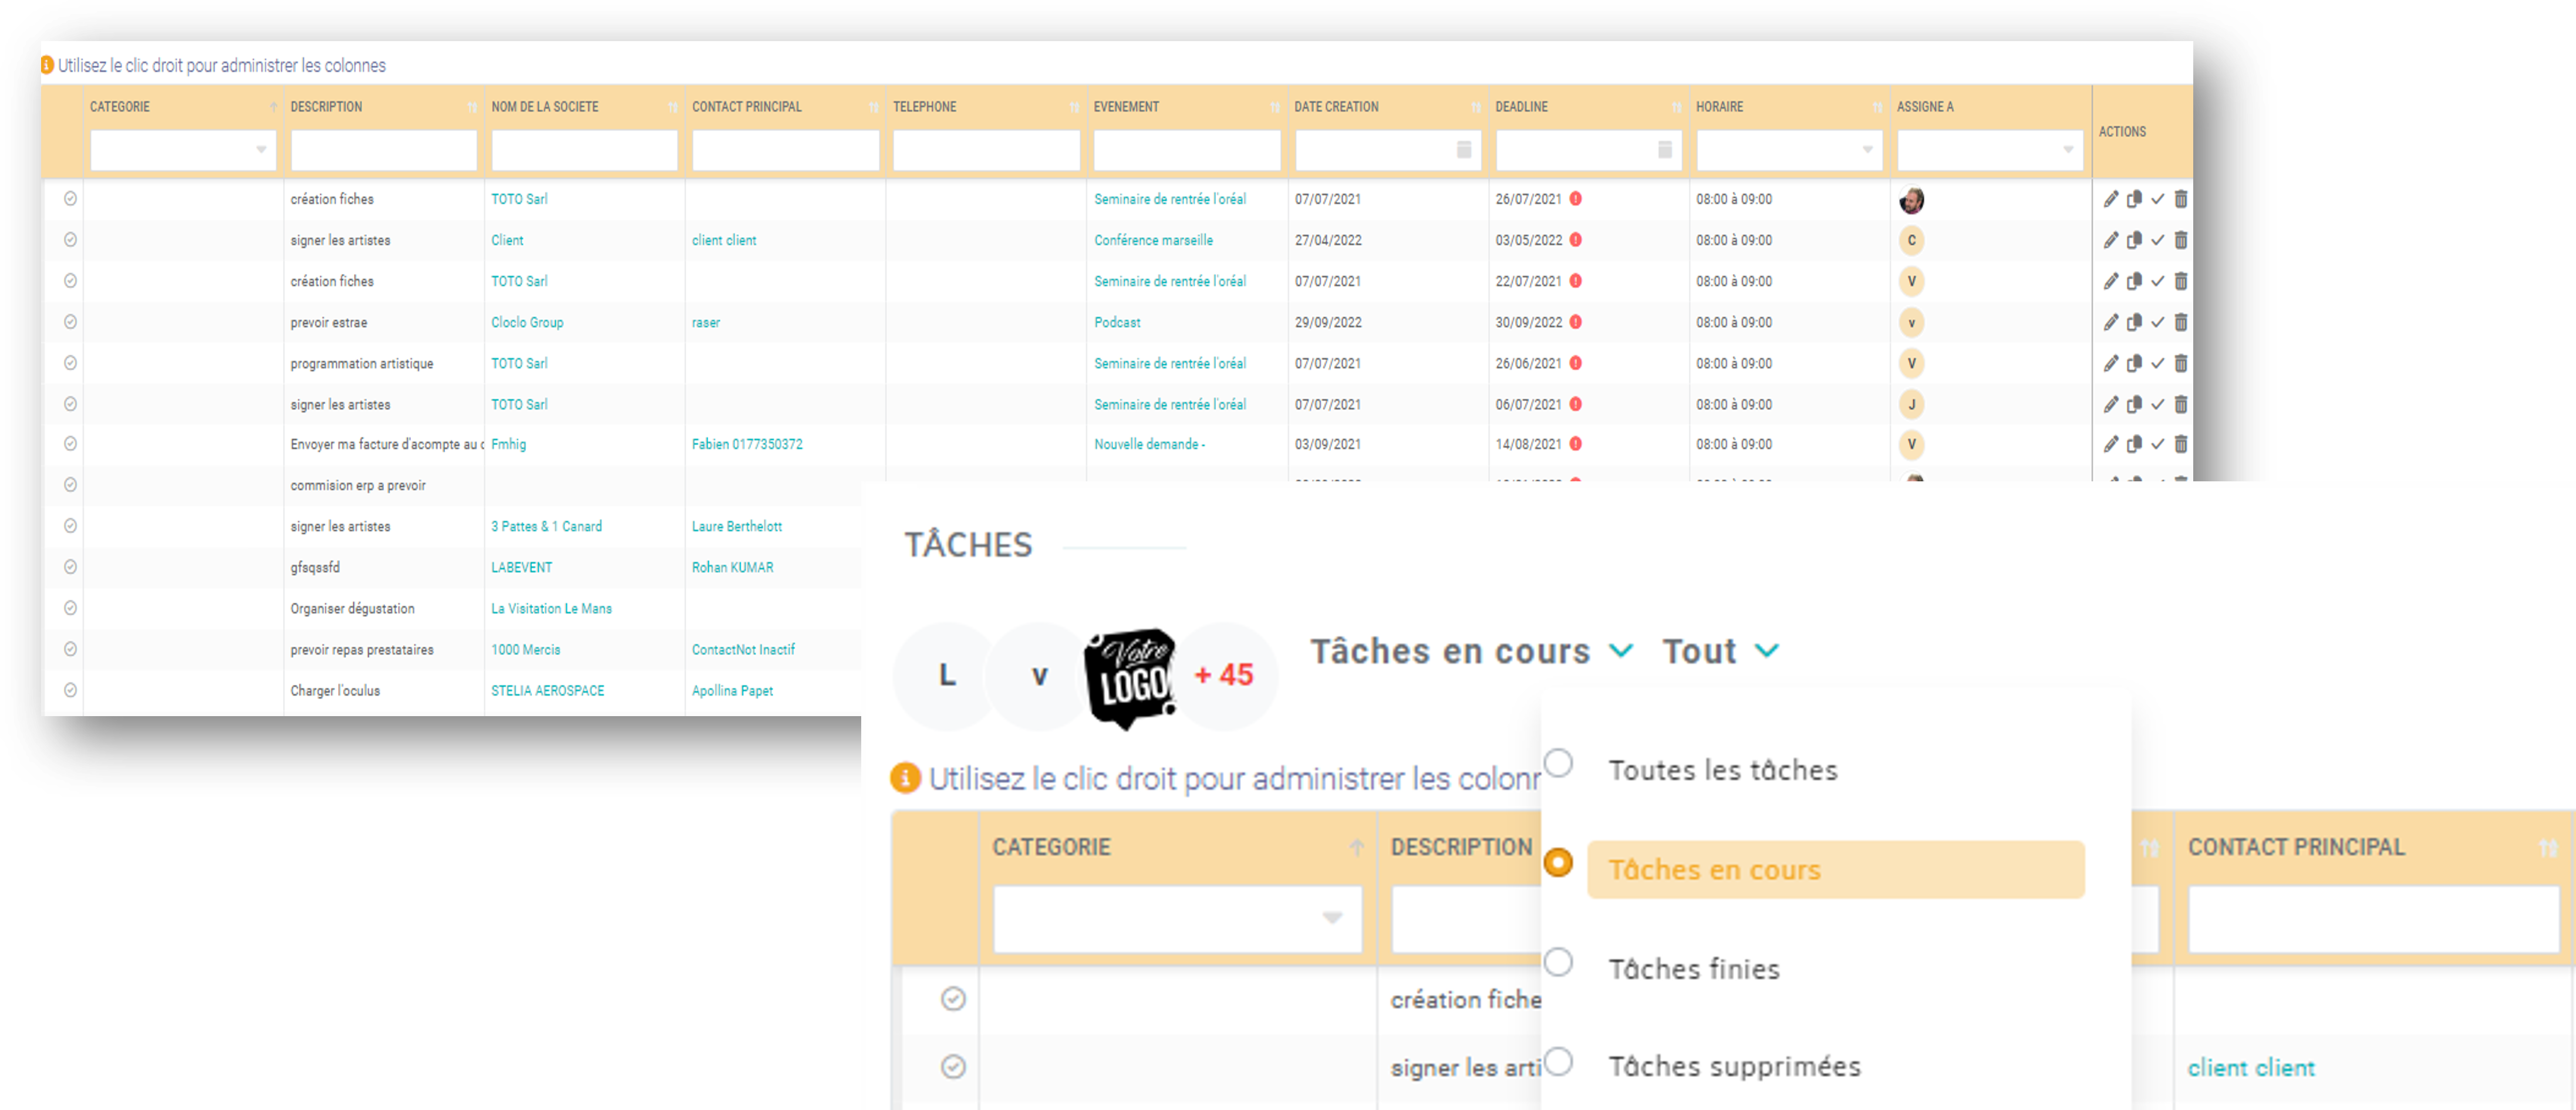Screen dimensions: 2576x1110
Task: Open the Conférence marseille event link
Action: tap(1153, 240)
